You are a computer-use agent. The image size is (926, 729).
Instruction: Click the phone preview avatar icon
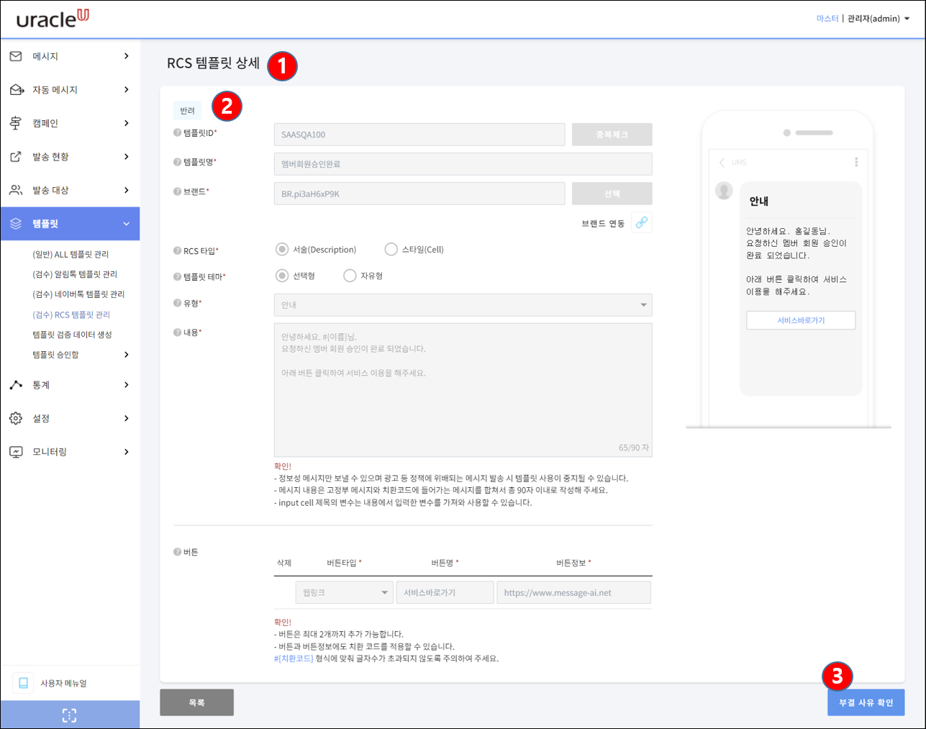point(724,191)
